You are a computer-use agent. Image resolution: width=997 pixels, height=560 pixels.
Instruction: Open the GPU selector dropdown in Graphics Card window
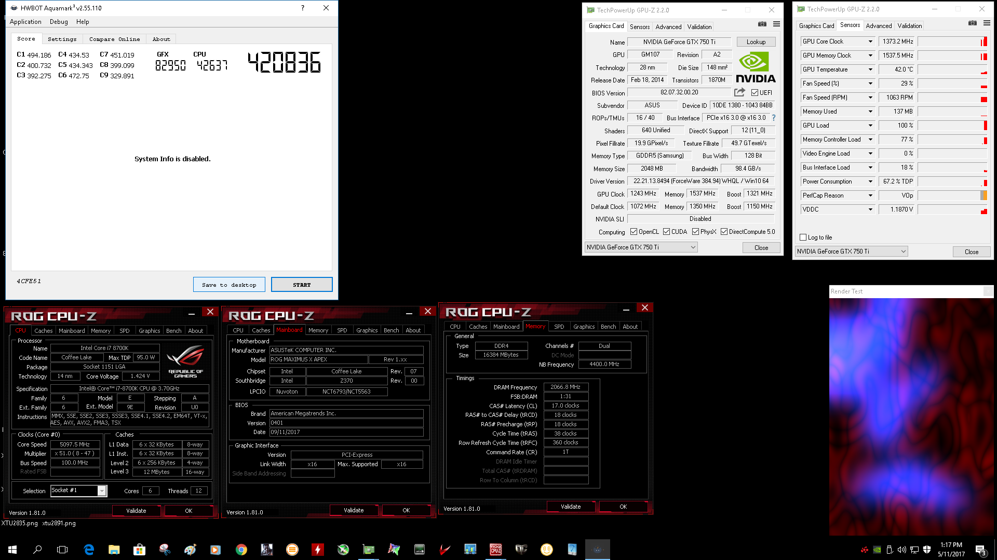(641, 247)
